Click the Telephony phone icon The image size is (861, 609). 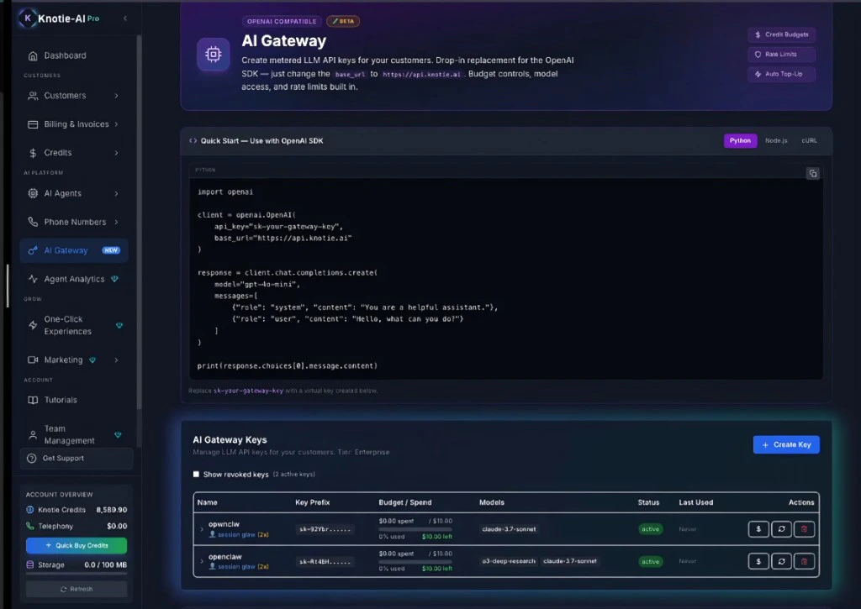pyautogui.click(x=29, y=526)
